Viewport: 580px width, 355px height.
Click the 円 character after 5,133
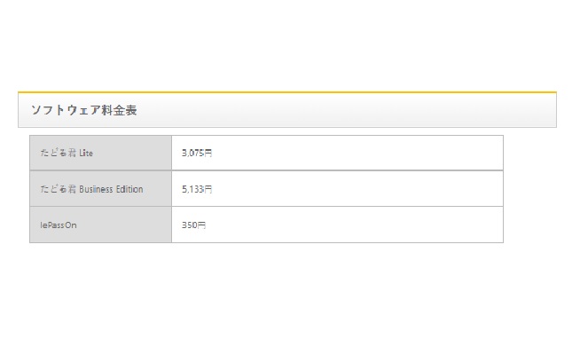208,189
